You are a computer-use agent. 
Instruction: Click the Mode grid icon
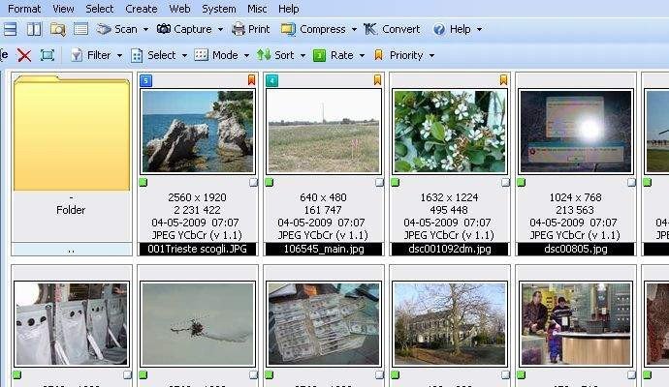pyautogui.click(x=201, y=55)
